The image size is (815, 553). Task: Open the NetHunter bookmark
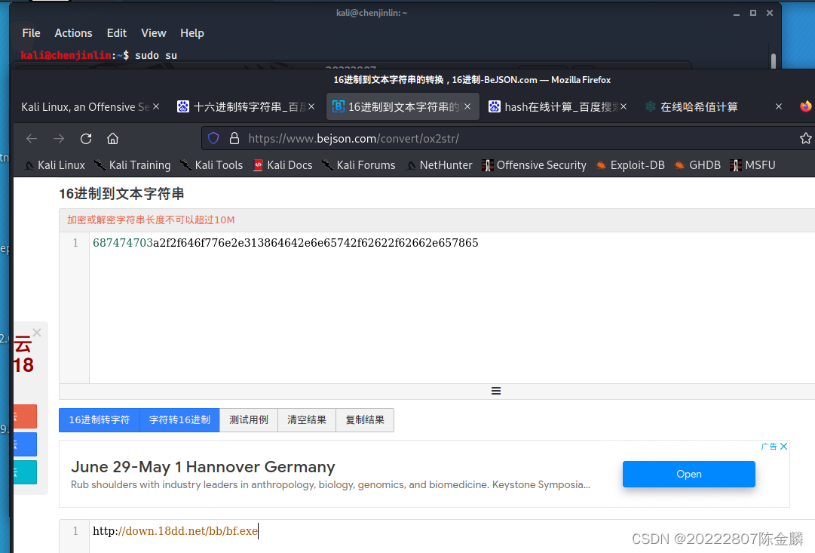(x=440, y=165)
